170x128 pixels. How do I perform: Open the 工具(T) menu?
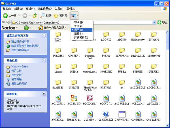click(x=59, y=9)
